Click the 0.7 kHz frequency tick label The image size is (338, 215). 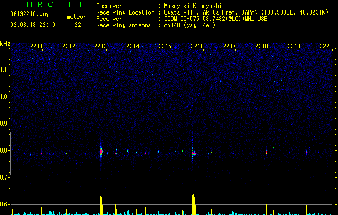click(x=5, y=177)
